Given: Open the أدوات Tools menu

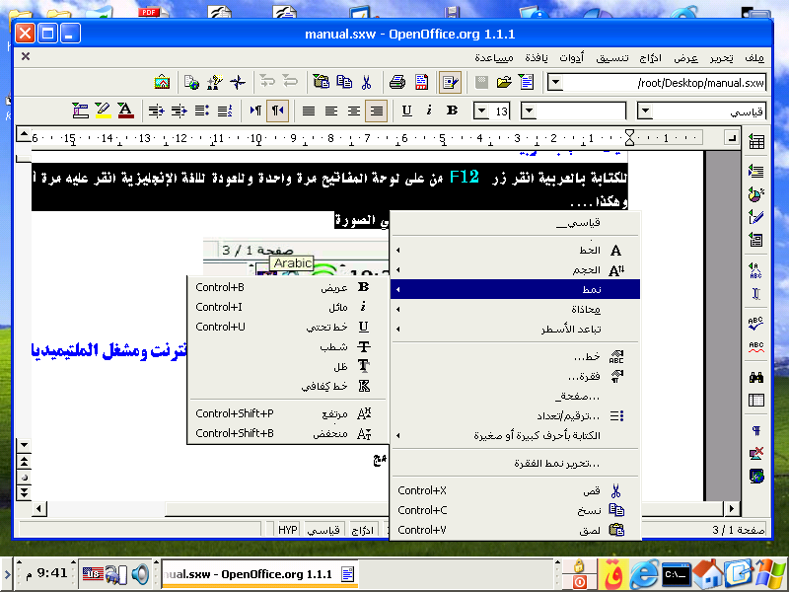Looking at the screenshot, I should (x=572, y=58).
